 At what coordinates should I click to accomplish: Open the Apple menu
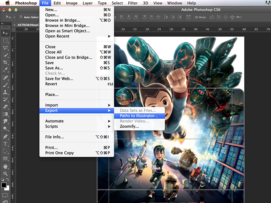(7, 3)
